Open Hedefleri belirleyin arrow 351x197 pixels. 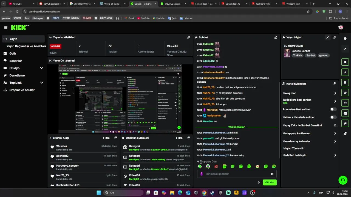coord(335,155)
